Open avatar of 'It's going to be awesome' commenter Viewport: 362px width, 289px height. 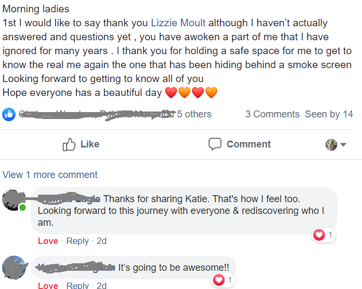pyautogui.click(x=14, y=268)
